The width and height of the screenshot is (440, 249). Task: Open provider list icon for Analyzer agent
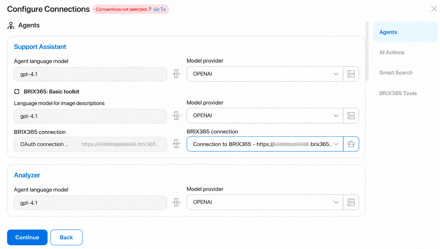coord(351,202)
